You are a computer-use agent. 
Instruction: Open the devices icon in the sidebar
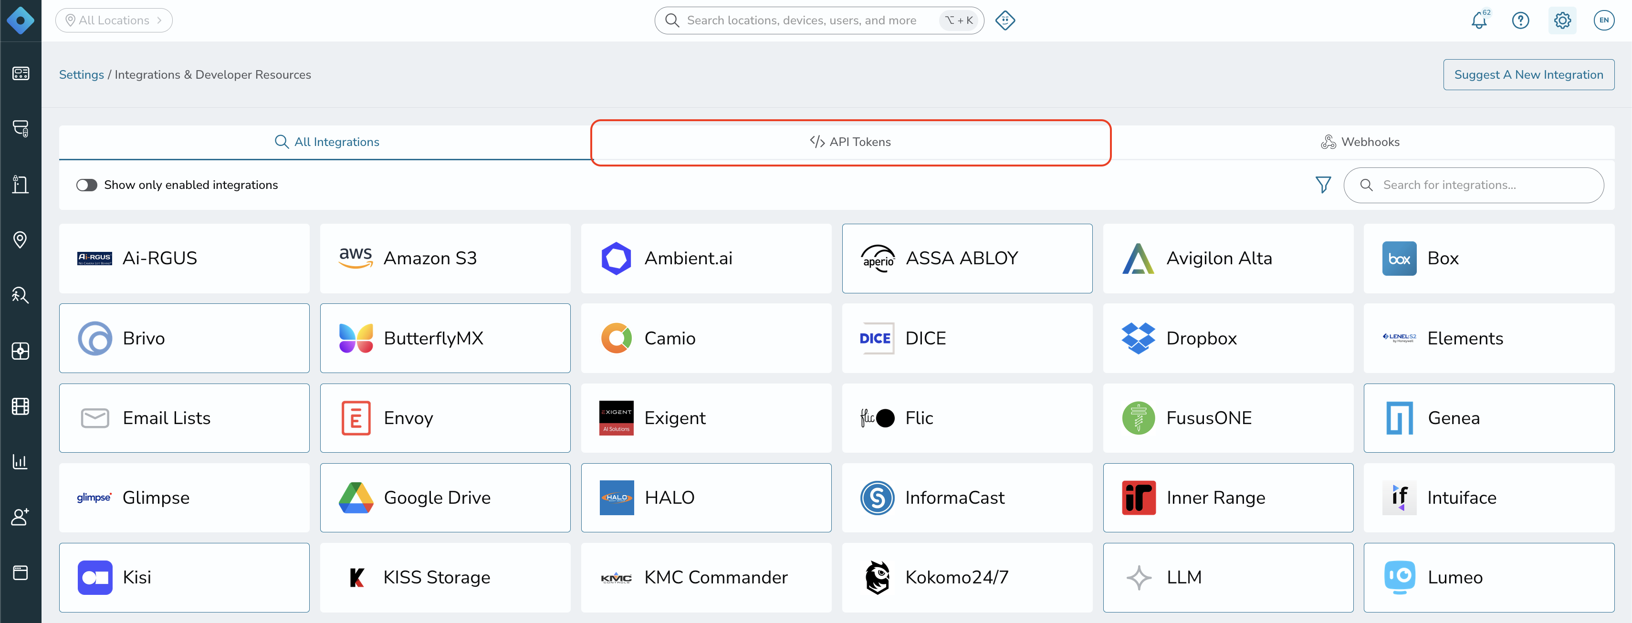[x=20, y=128]
